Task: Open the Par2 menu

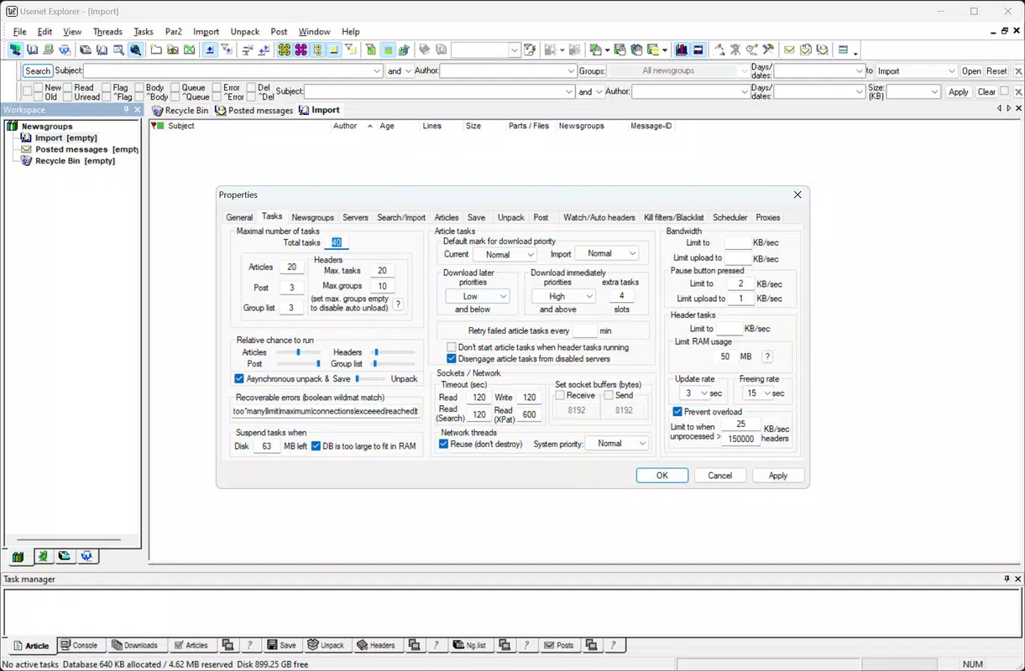Action: pos(173,32)
